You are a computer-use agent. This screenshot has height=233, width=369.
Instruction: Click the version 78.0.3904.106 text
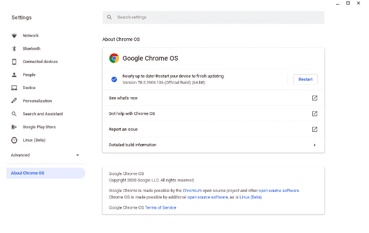(x=164, y=83)
